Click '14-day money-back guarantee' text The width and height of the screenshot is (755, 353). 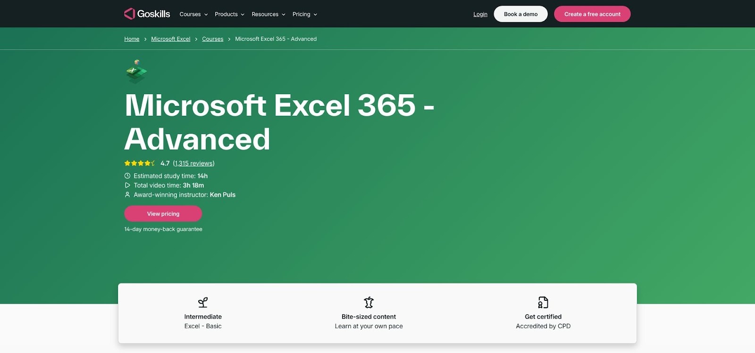[163, 229]
